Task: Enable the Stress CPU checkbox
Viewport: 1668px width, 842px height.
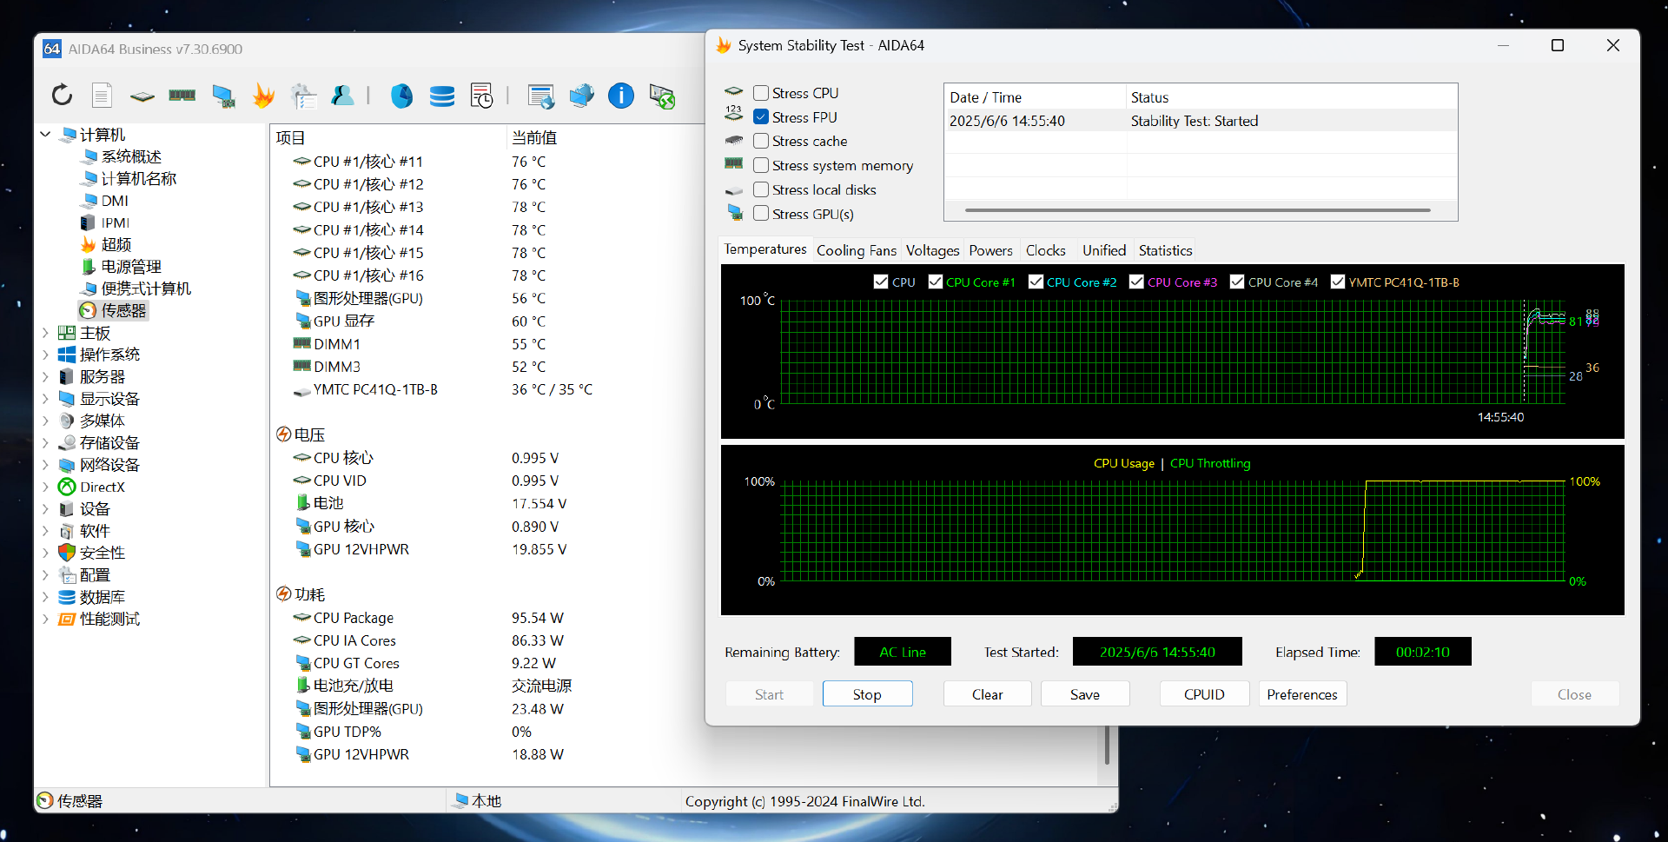Action: (x=761, y=93)
